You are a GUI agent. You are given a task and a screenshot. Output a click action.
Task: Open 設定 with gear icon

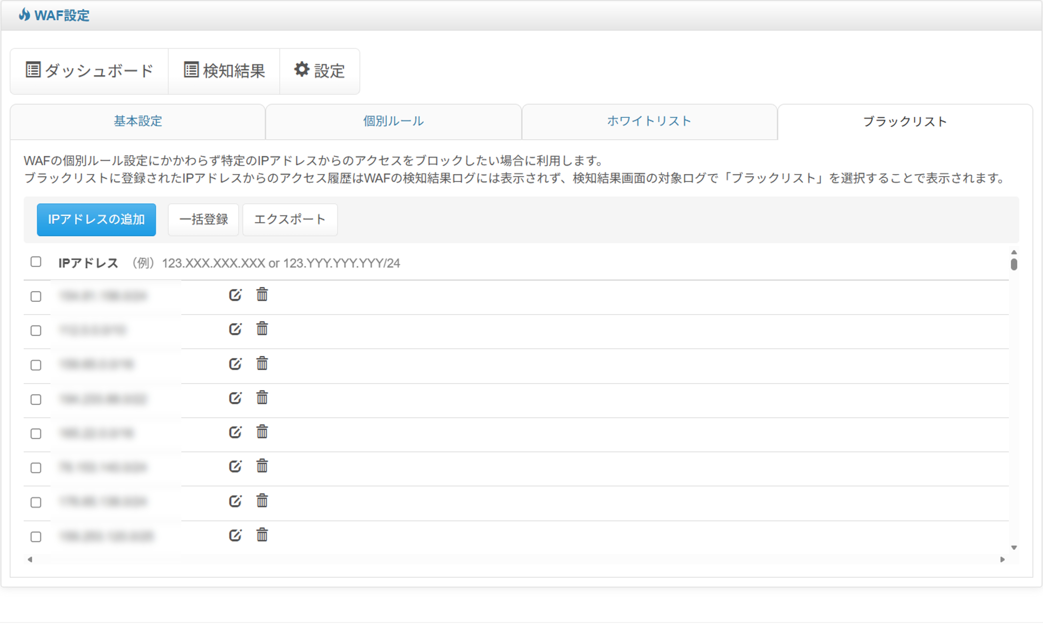click(x=320, y=71)
